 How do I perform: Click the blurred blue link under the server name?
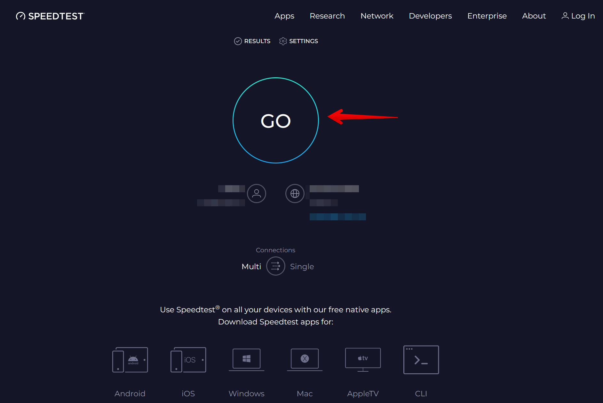(x=337, y=217)
